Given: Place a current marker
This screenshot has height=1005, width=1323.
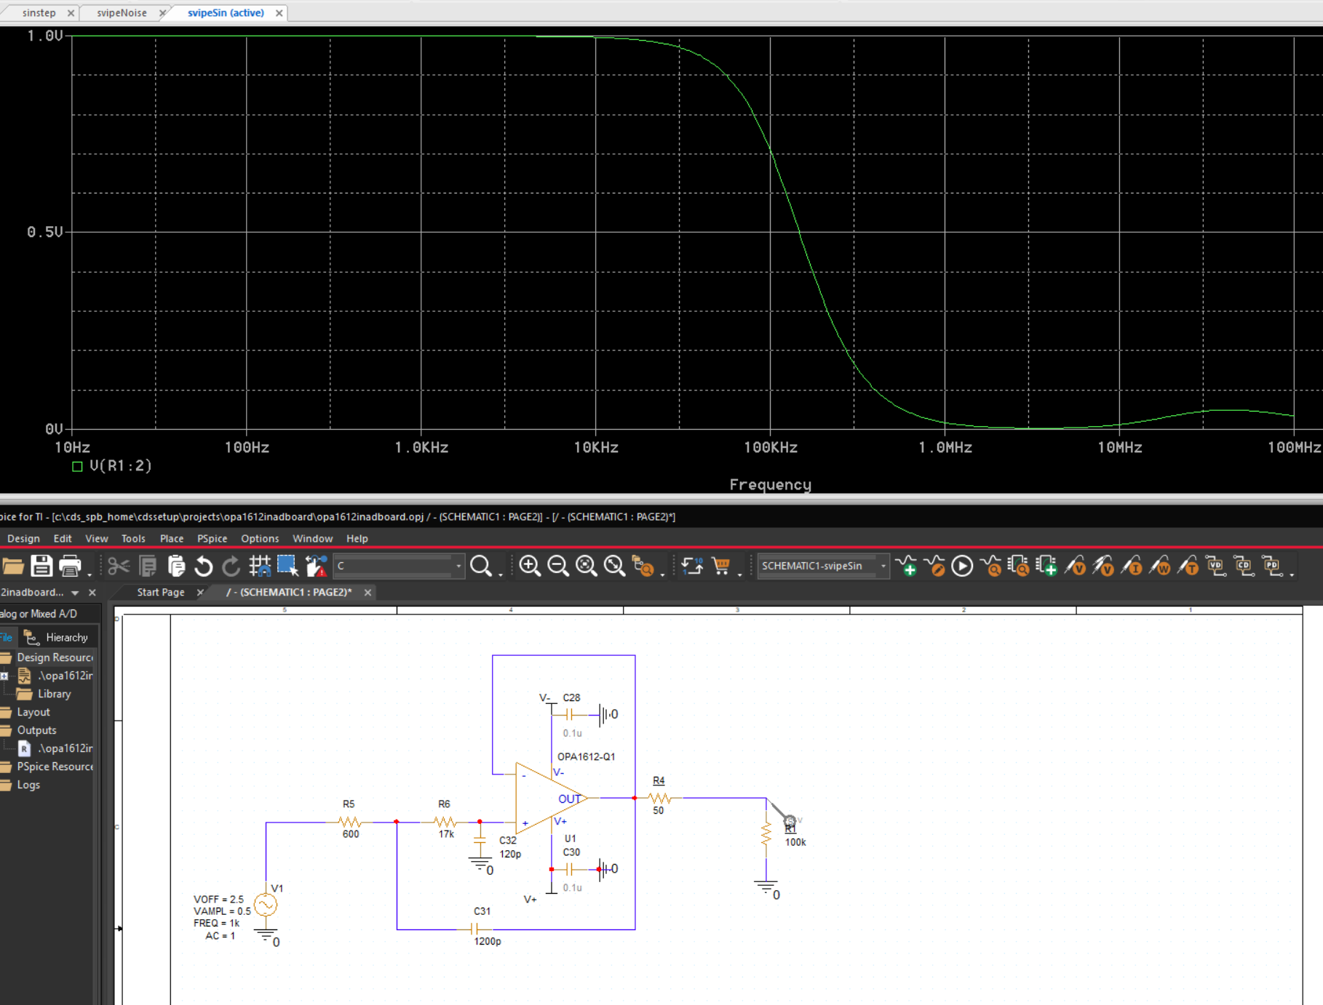Looking at the screenshot, I should coord(1132,566).
